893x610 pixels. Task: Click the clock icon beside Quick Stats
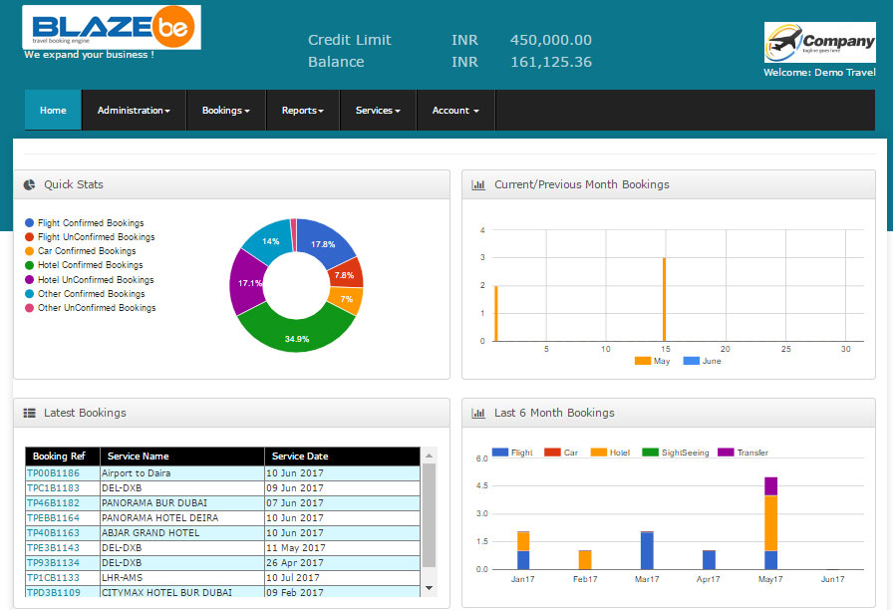point(30,184)
